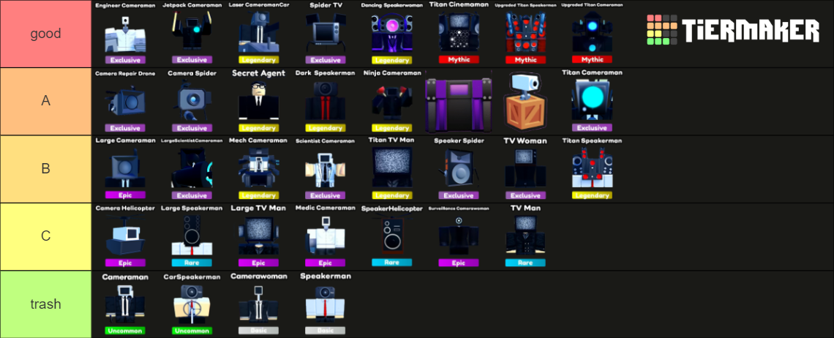Select the Camera Helicopter item

(124, 236)
